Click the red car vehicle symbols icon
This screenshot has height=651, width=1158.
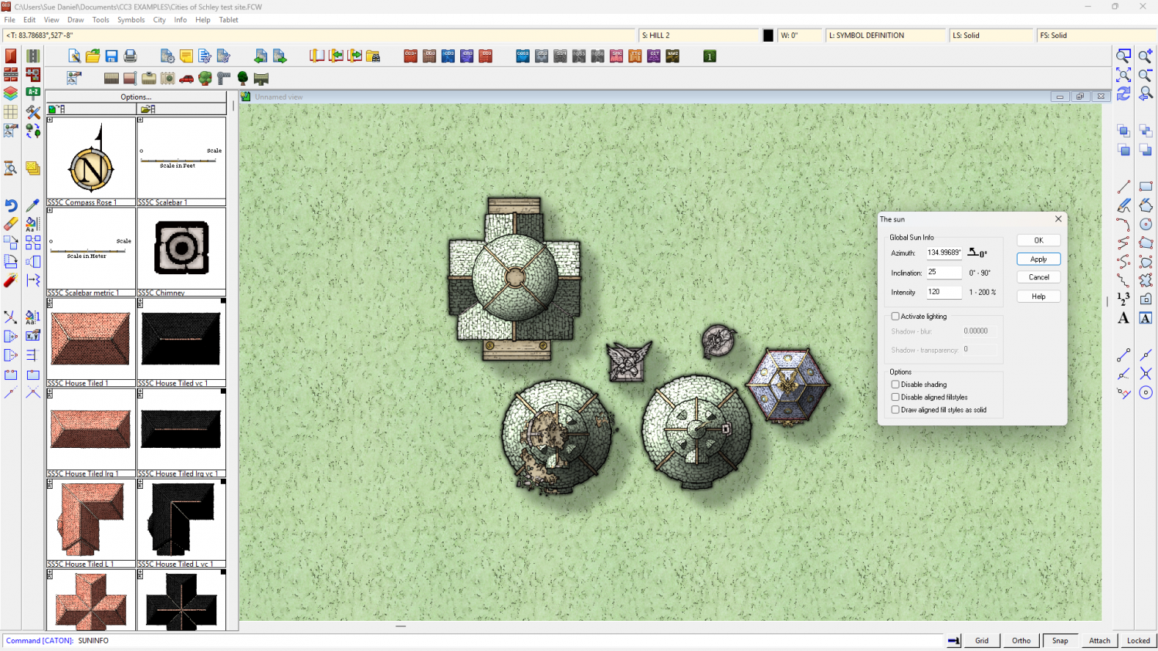click(186, 79)
